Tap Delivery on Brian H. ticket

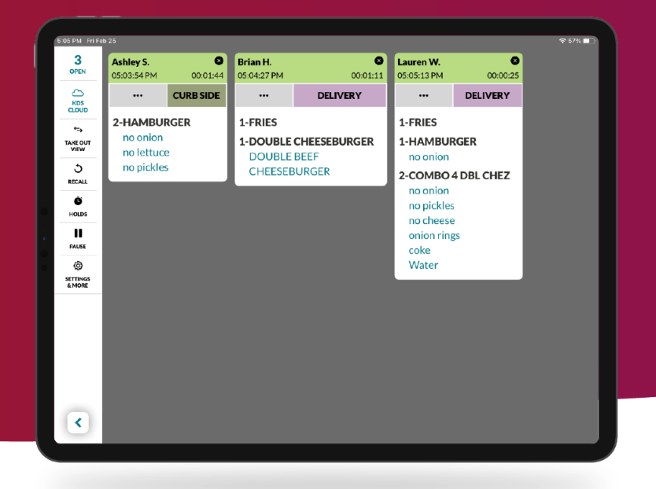[x=339, y=96]
